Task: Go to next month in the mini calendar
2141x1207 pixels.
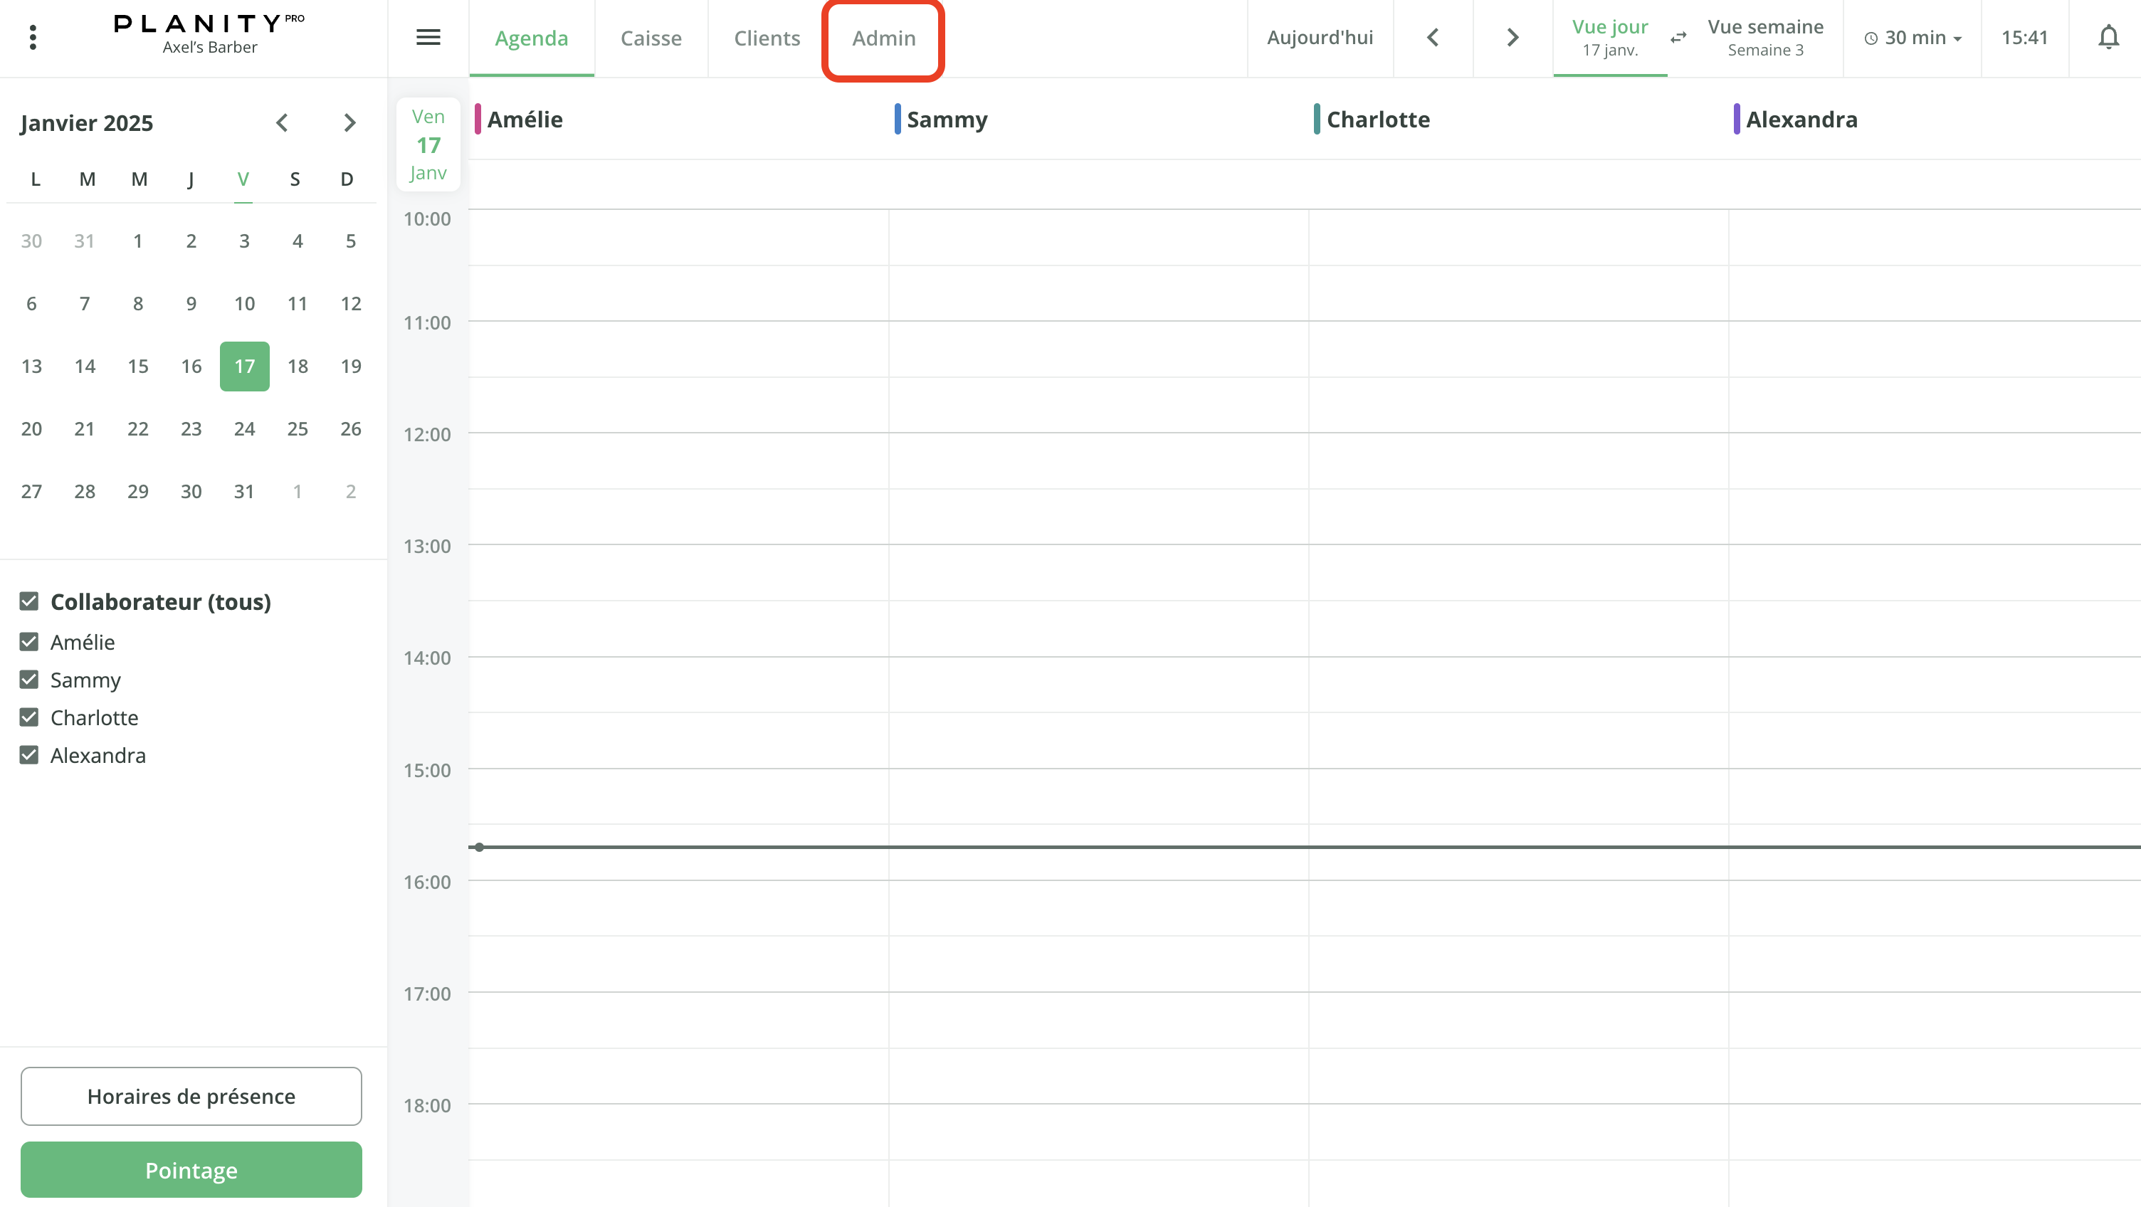Action: (x=350, y=122)
